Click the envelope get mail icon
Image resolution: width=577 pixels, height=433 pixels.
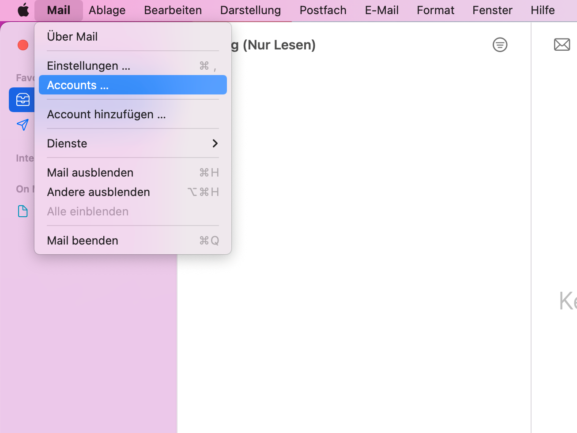click(x=562, y=45)
